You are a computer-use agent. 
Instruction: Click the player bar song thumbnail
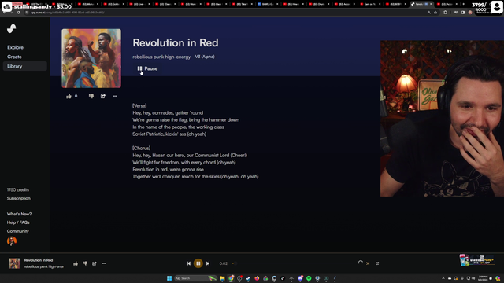14,263
